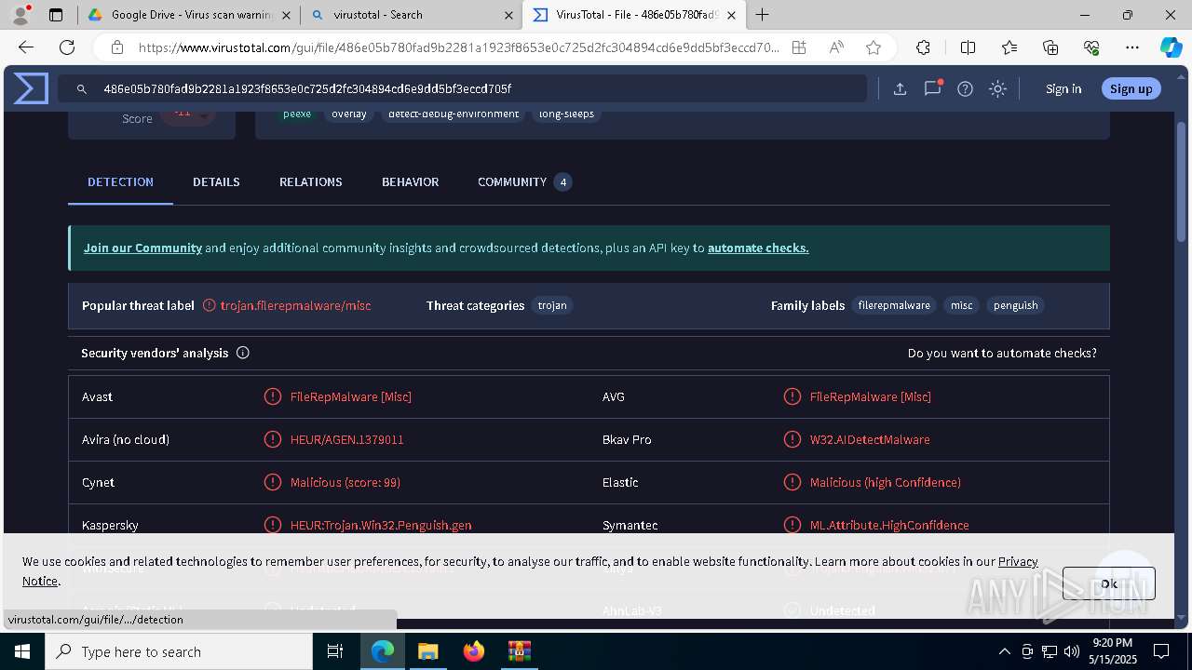Open the Copilot icon
The width and height of the screenshot is (1192, 670).
1171,47
